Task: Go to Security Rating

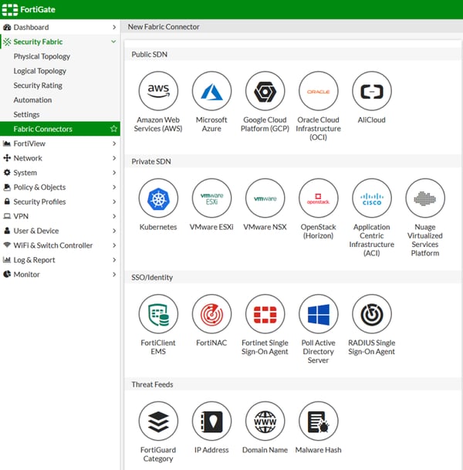Action: pos(38,86)
